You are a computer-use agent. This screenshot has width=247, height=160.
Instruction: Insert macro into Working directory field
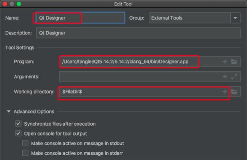225,92
